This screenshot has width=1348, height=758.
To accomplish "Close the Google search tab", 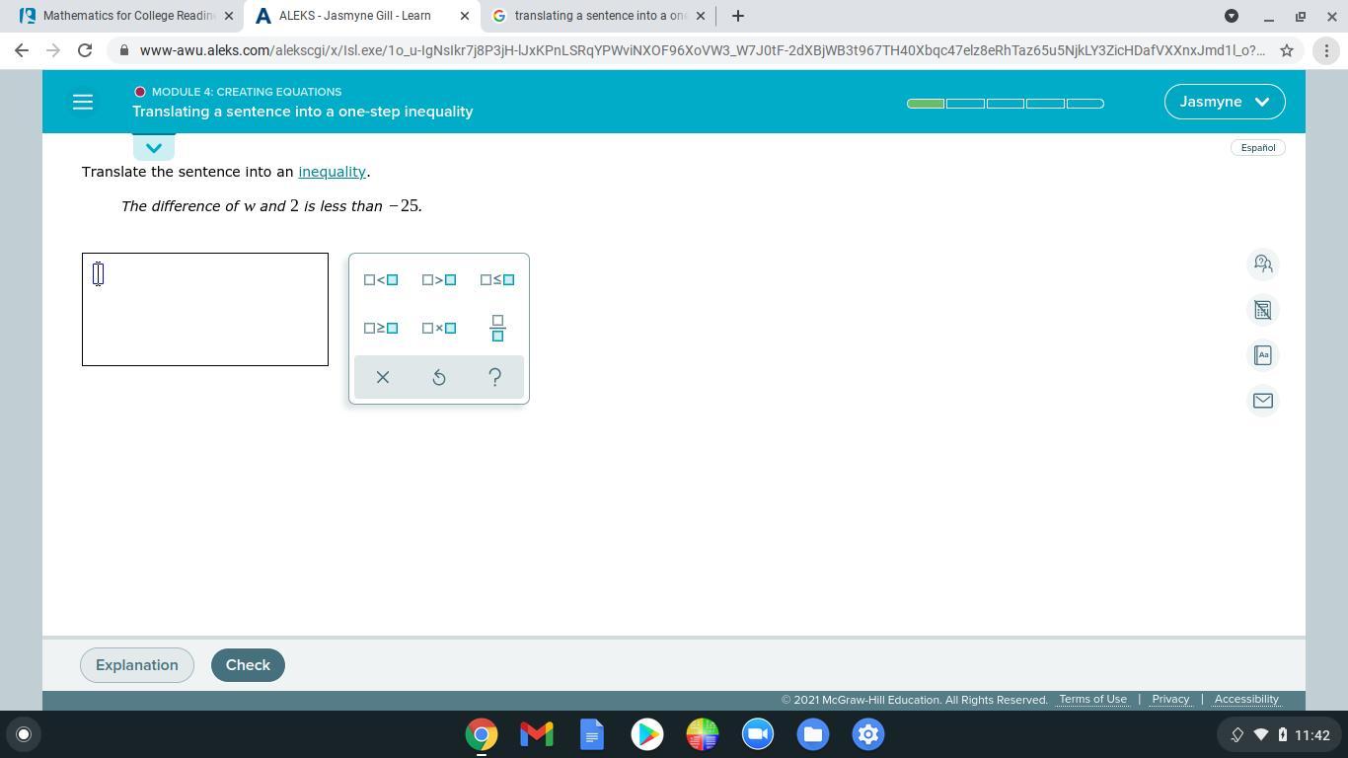I will [701, 16].
